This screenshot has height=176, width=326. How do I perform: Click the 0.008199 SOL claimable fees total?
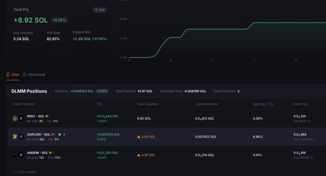195,91
